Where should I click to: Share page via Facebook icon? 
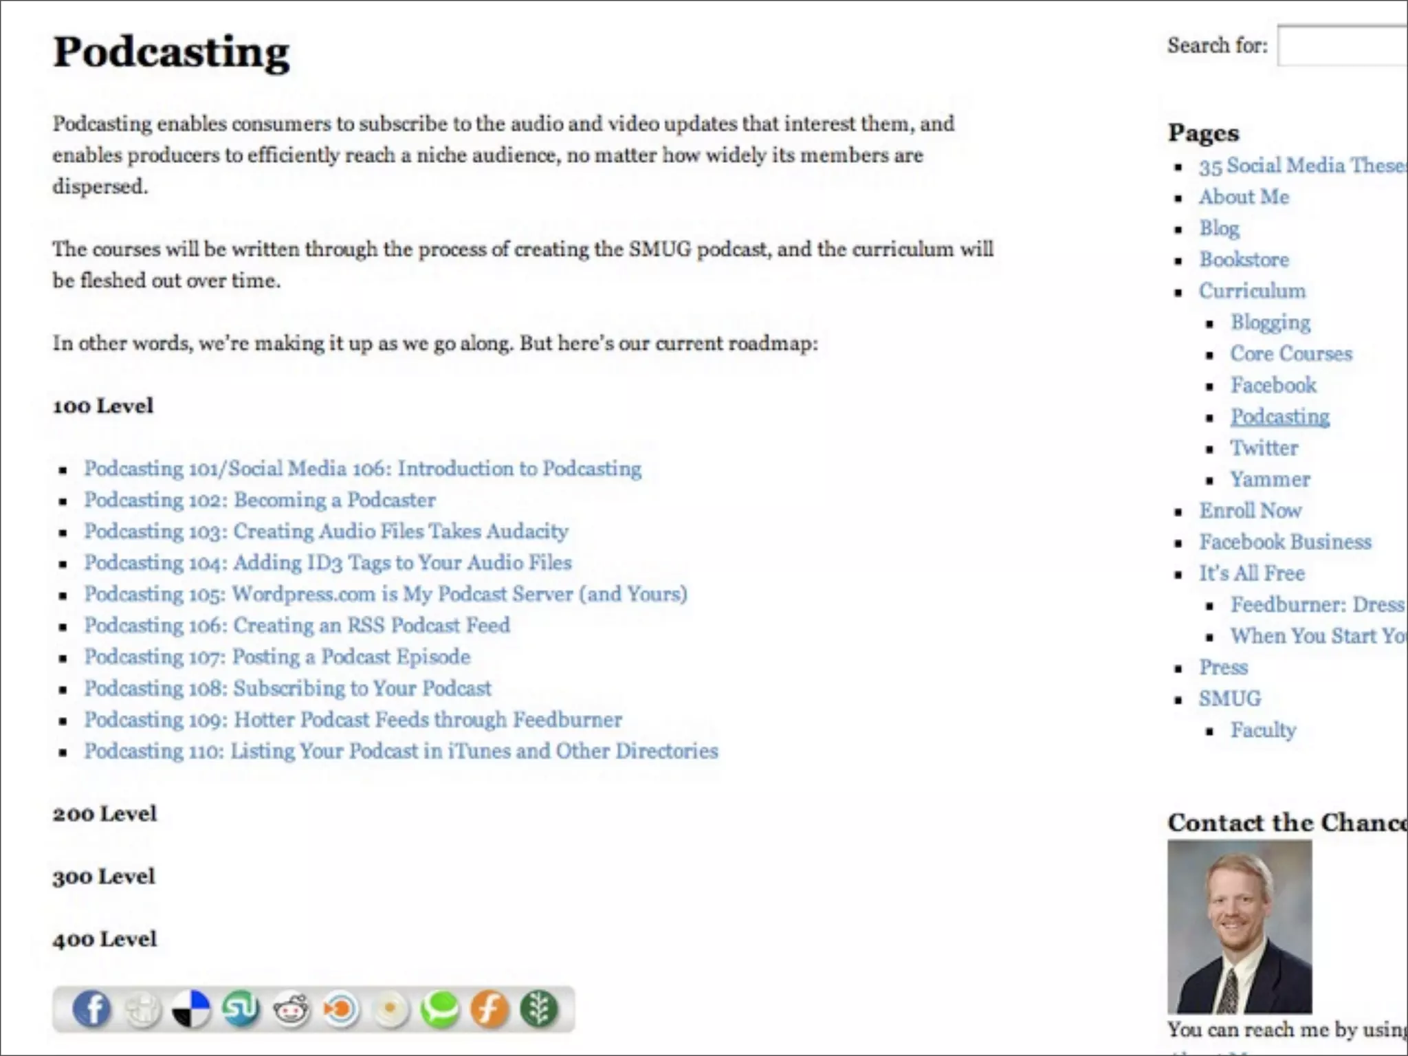(x=91, y=1009)
